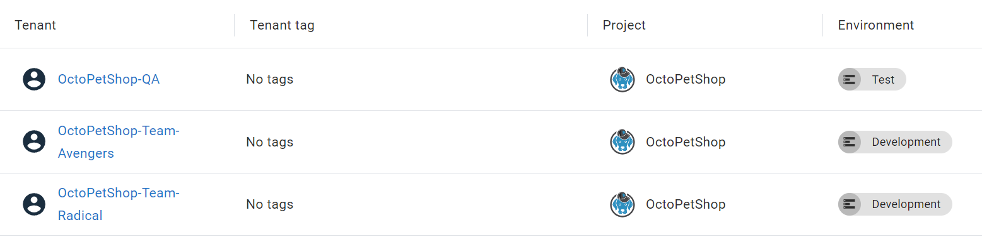
Task: Click the Environment column header
Action: point(875,25)
